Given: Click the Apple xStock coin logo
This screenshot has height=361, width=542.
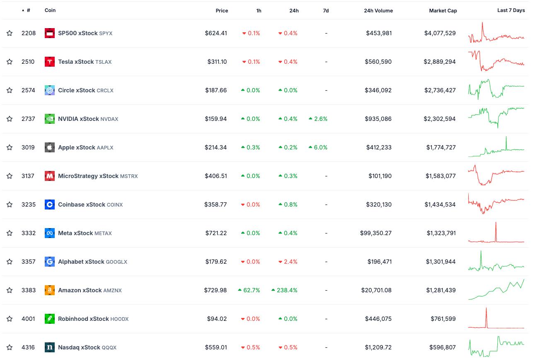Looking at the screenshot, I should (x=50, y=147).
